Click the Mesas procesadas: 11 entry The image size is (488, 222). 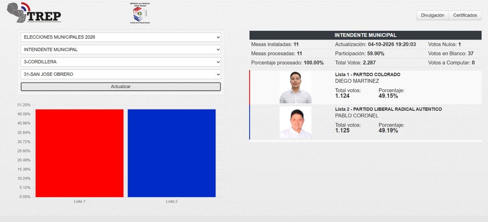[x=277, y=54]
